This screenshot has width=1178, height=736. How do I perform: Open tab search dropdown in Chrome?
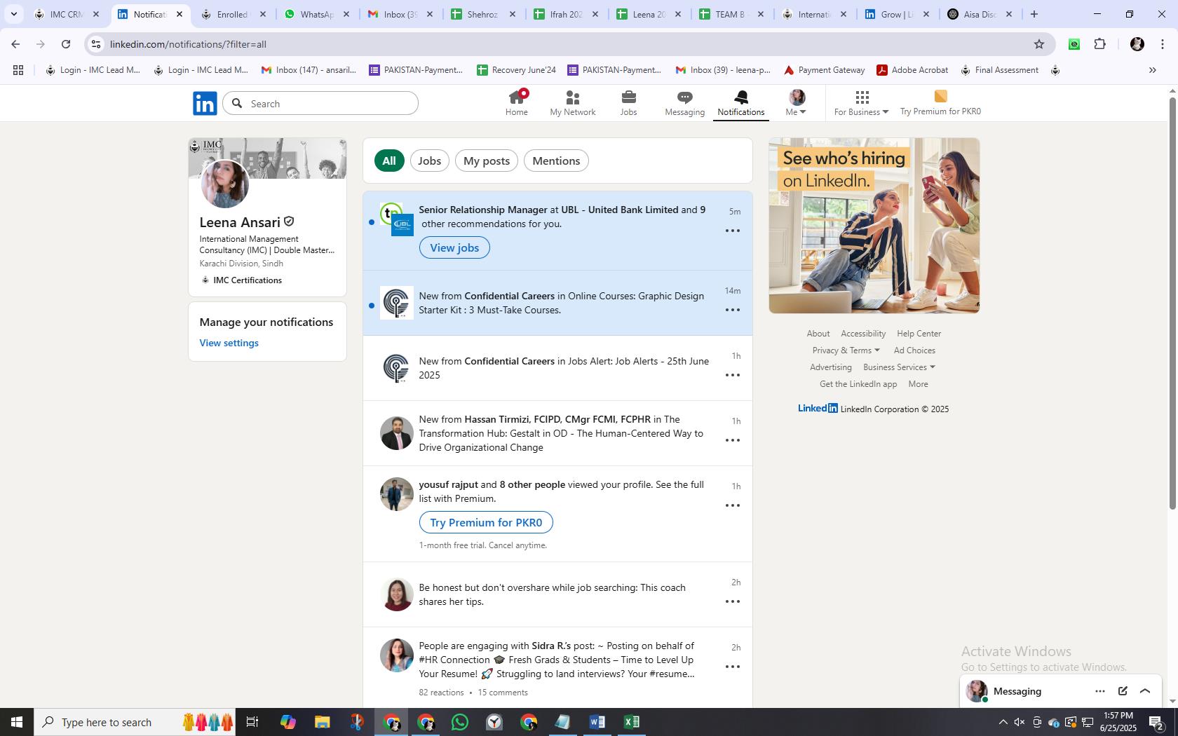13,14
